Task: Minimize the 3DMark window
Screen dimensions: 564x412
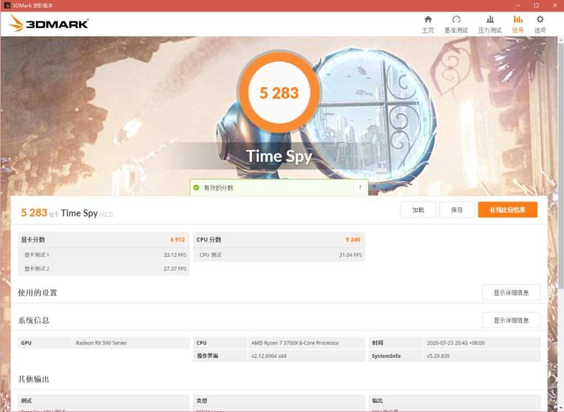Action: click(518, 6)
